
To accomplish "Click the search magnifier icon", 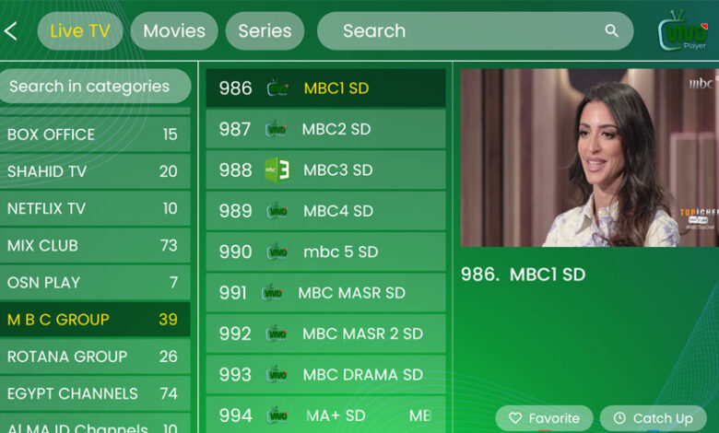I will pyautogui.click(x=611, y=31).
